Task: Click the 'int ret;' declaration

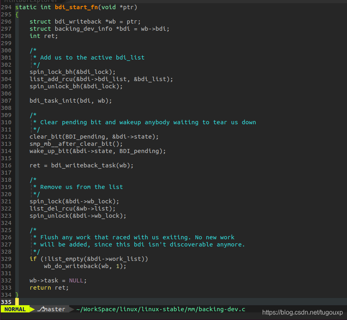Action: point(44,36)
